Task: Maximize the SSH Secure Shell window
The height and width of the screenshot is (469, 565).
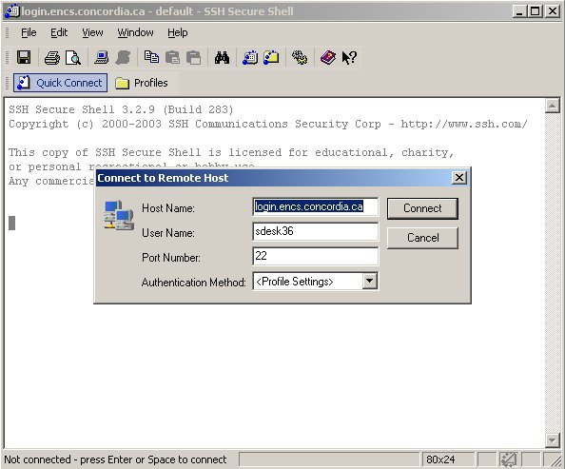Action: click(536, 11)
